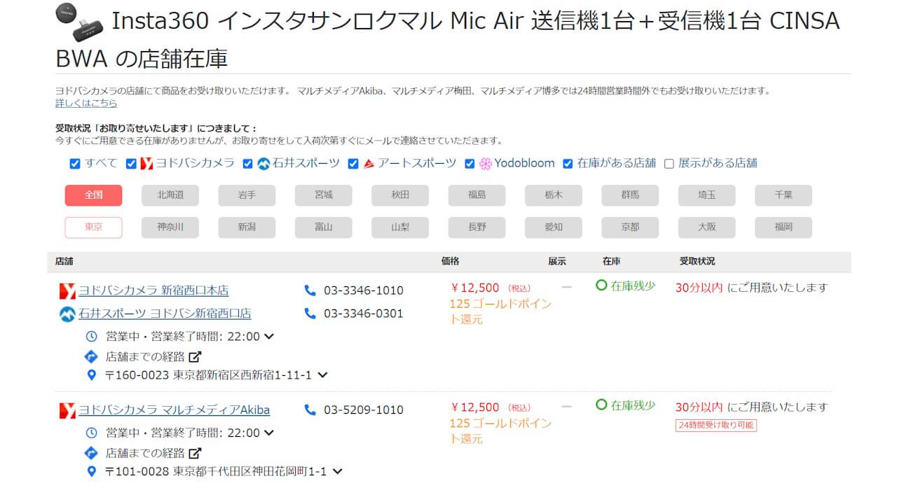Screen dimensions: 897x504
Task: Click the phone icon for 03-3346-1010
Action: point(310,290)
